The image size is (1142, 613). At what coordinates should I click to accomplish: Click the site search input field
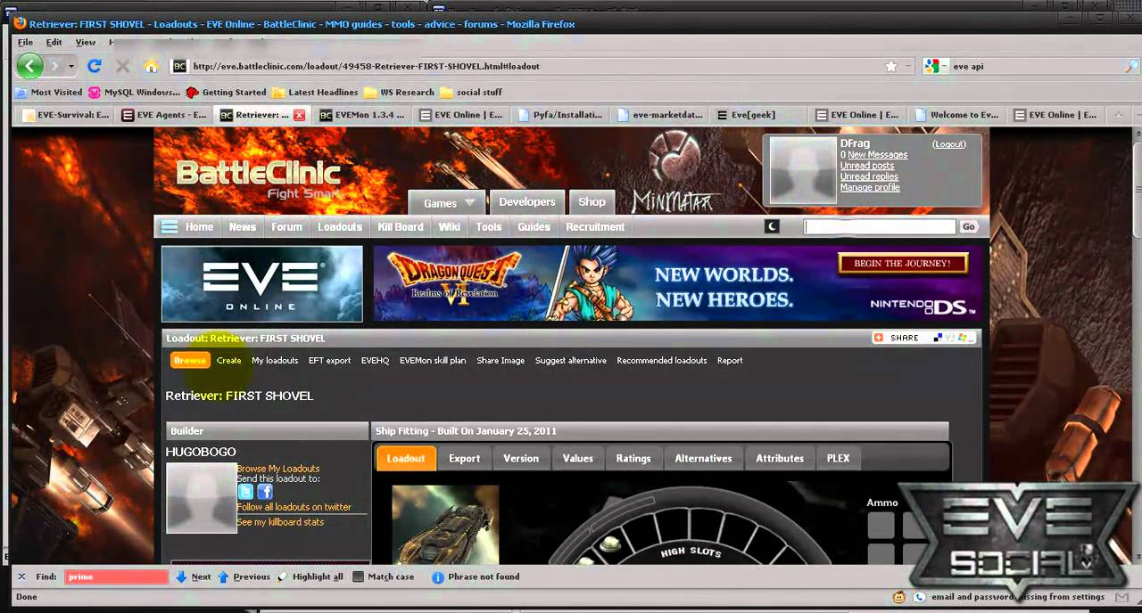tap(880, 226)
